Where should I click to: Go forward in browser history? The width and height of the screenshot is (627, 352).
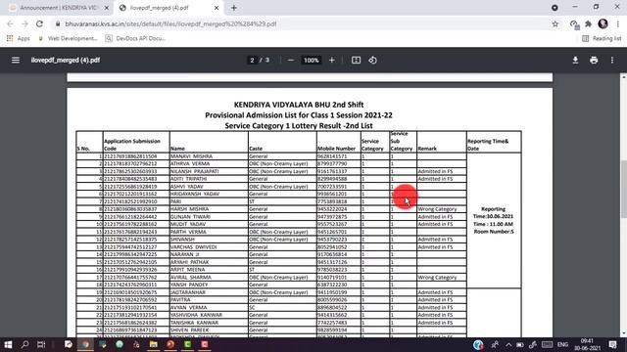tap(24, 23)
